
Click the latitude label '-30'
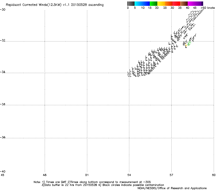[3, 10]
